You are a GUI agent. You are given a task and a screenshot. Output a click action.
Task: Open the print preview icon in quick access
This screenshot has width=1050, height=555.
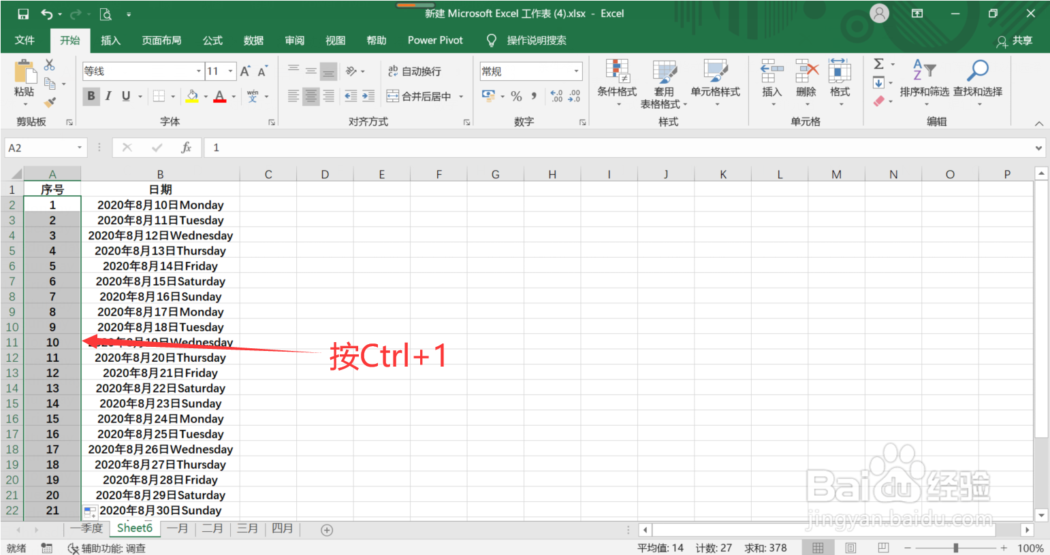pos(106,14)
